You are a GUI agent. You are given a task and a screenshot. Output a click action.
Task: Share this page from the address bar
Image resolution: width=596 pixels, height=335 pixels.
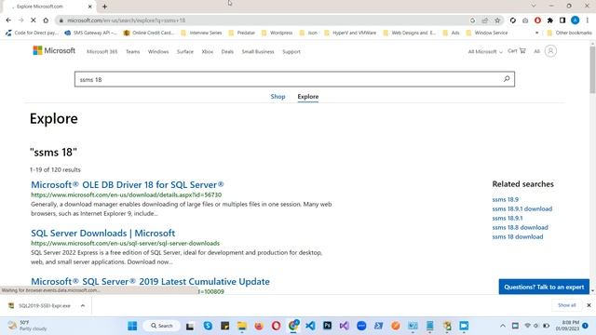coord(485,20)
